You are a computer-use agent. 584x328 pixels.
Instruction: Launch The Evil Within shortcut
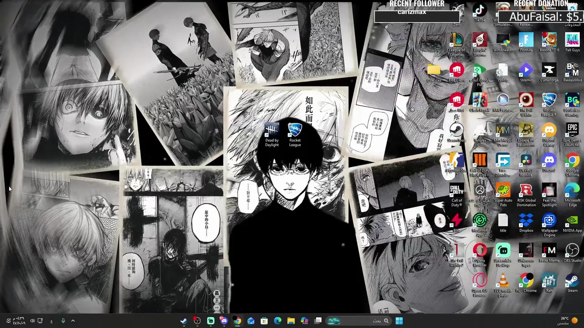click(x=526, y=105)
